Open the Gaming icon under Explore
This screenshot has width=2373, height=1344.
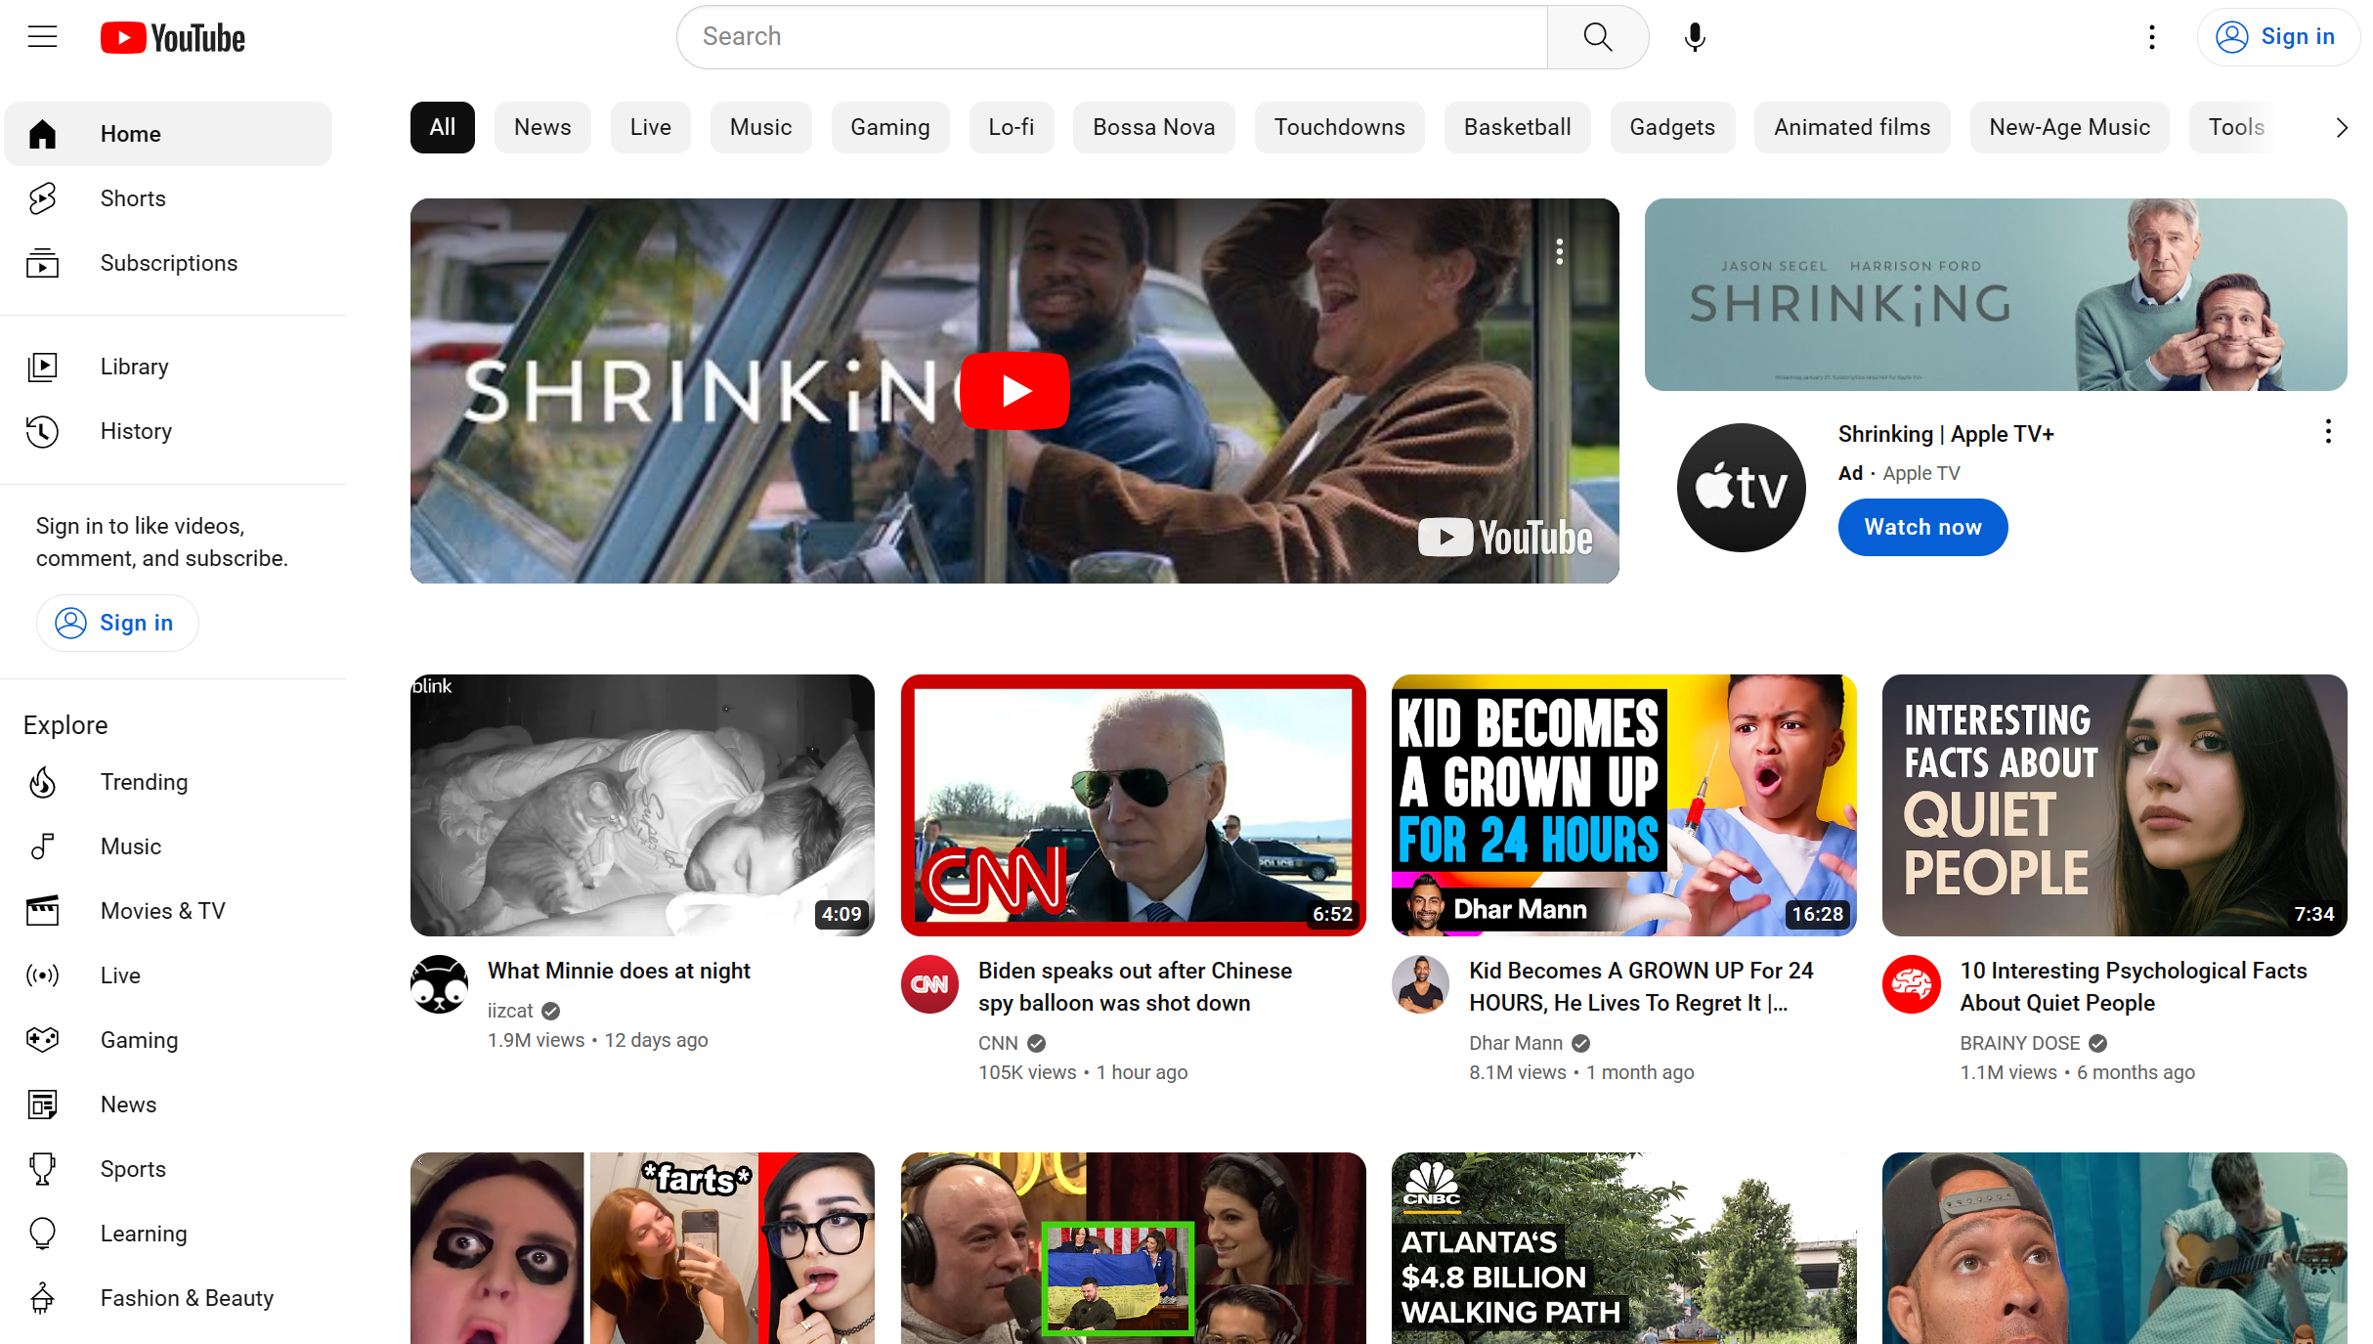(42, 1040)
